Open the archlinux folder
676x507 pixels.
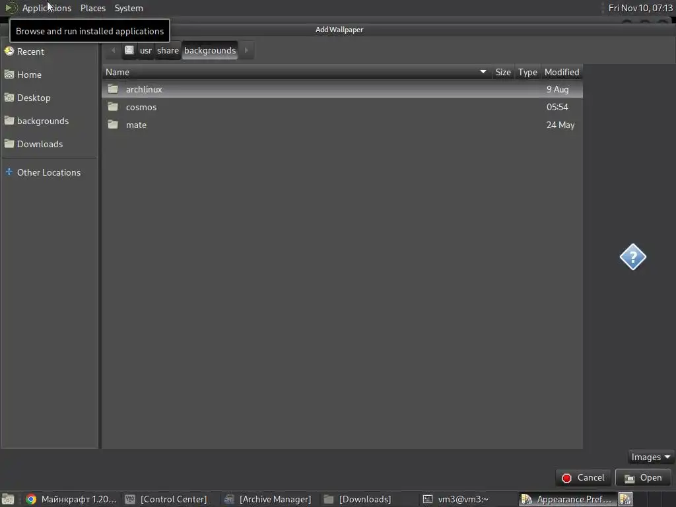[x=342, y=89]
